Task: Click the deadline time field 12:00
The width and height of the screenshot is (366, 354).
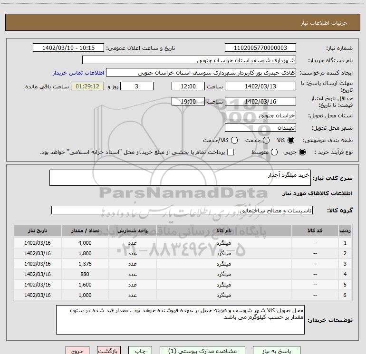Action: pos(188,86)
